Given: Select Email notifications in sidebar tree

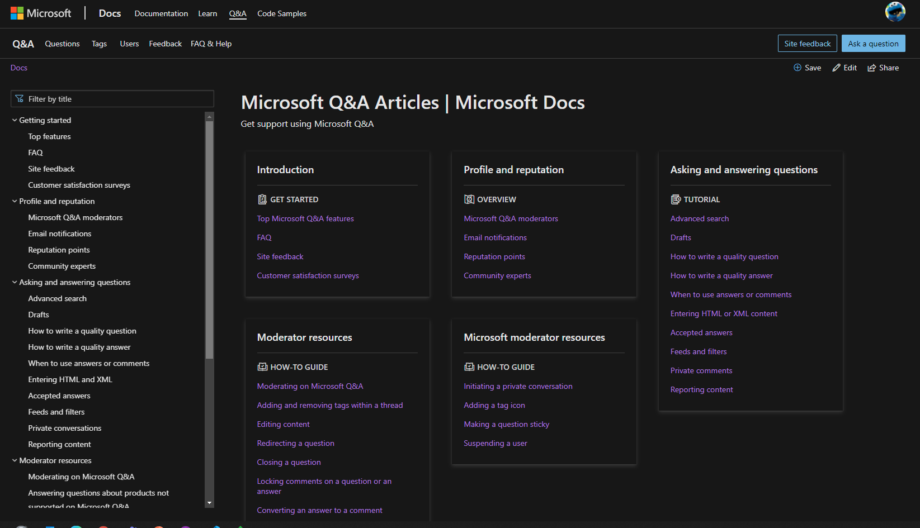Looking at the screenshot, I should click(60, 234).
